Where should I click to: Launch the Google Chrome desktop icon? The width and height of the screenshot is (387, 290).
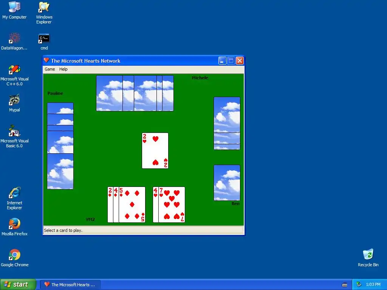15,258
